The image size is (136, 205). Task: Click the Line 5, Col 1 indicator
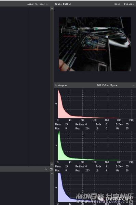pos(37,4)
